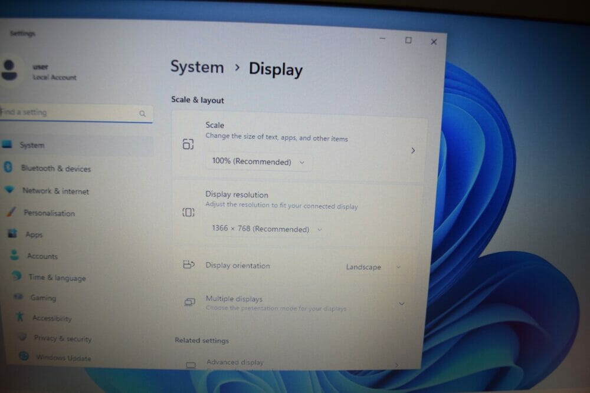Click the Accounts person icon
Viewport: 590px width, 393px height.
point(15,255)
